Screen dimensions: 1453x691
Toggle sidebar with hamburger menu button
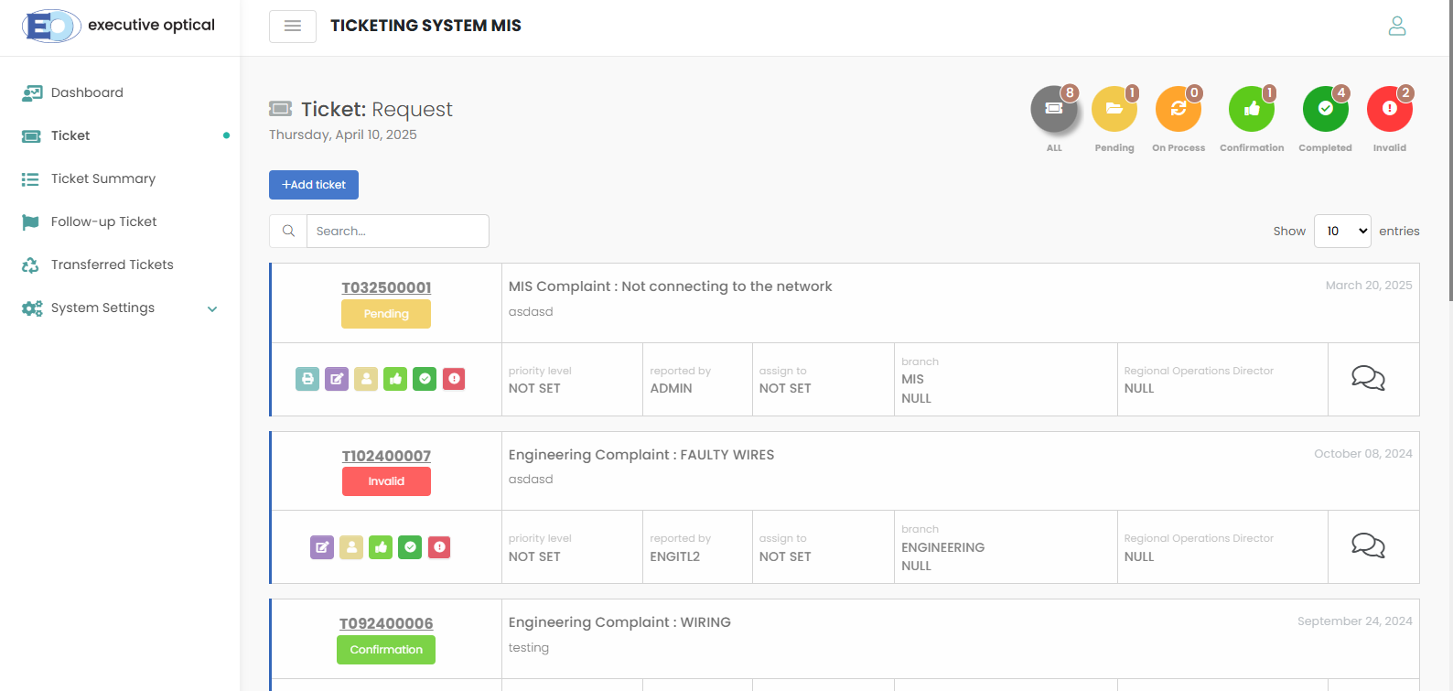pos(293,27)
